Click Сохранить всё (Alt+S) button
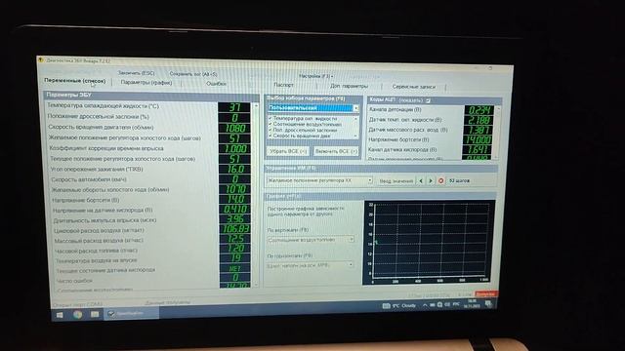Screen dimensions: 625x351 coord(193,74)
